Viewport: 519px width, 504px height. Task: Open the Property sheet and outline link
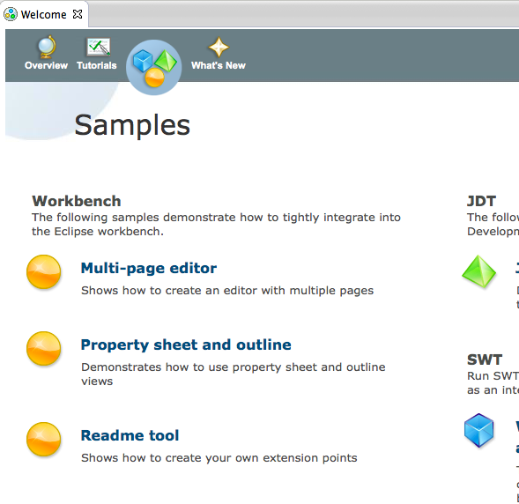186,345
